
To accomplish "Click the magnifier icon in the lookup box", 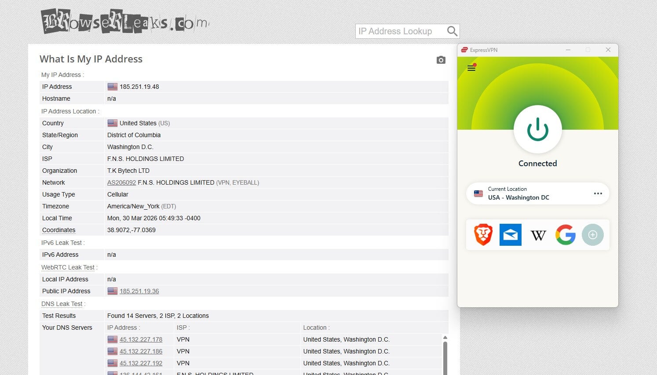I will pyautogui.click(x=452, y=31).
